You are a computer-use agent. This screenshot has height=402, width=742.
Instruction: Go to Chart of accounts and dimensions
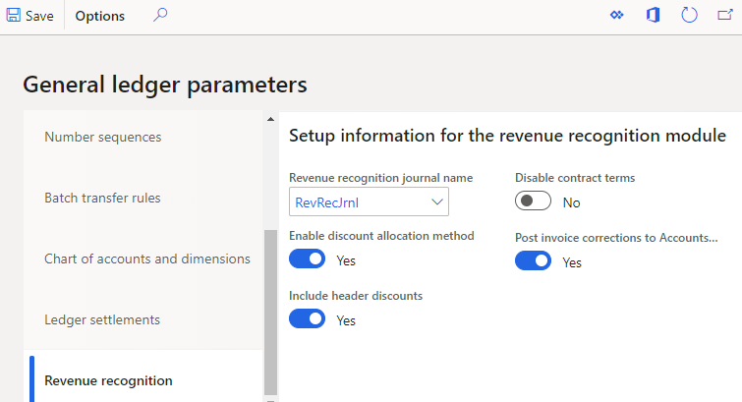click(147, 258)
